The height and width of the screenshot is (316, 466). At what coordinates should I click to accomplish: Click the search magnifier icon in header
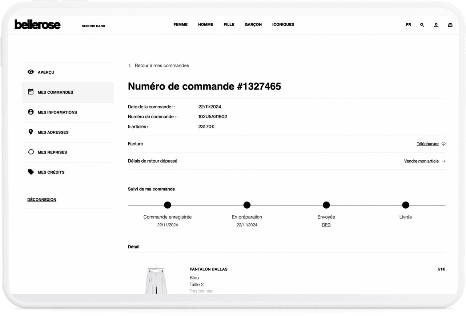point(422,25)
